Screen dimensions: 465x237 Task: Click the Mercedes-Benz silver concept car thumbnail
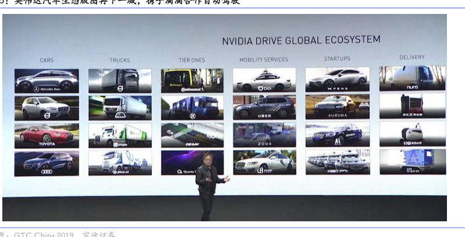point(47,81)
